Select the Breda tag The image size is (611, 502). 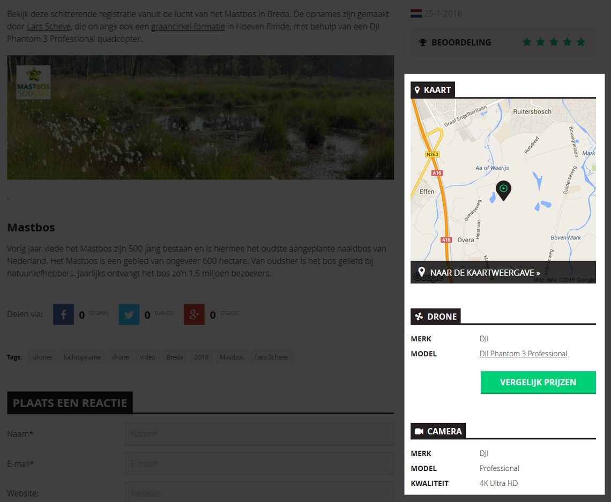tap(174, 357)
